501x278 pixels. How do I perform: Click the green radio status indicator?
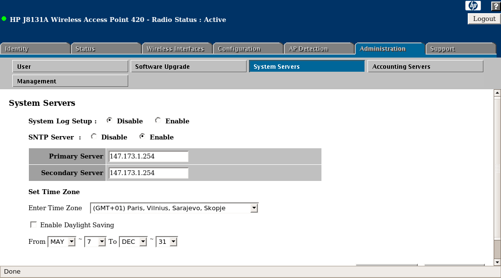point(4,20)
